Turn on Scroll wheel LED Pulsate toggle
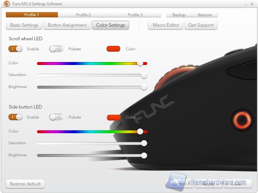Screen dimensions: 258x193 coord(56,49)
